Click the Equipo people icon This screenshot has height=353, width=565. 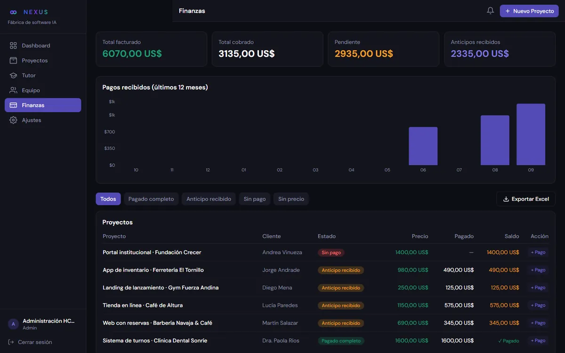tap(13, 90)
